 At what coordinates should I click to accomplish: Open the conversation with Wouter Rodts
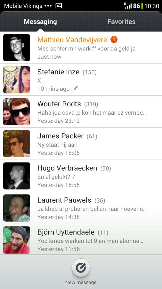pyautogui.click(x=81, y=112)
